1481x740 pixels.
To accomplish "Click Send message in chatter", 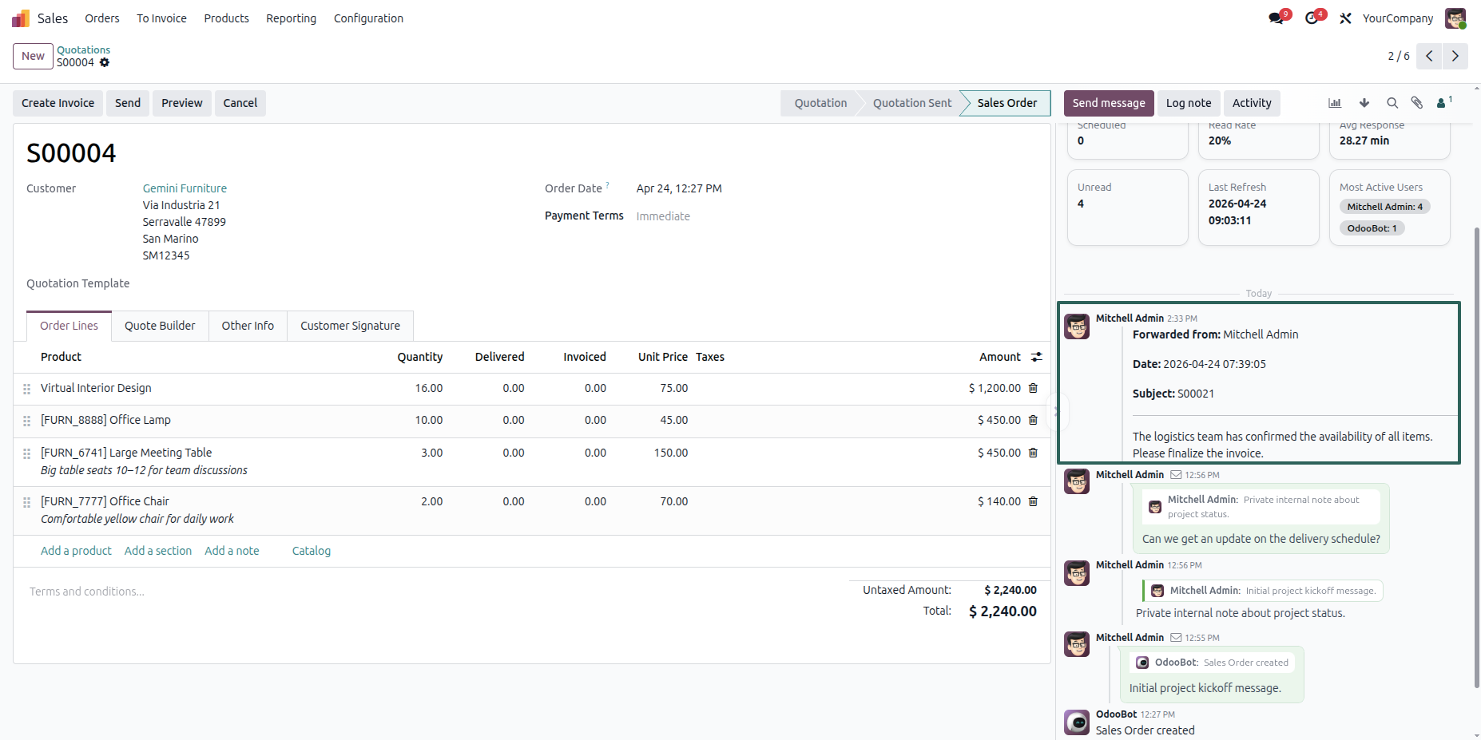I will [1109, 103].
